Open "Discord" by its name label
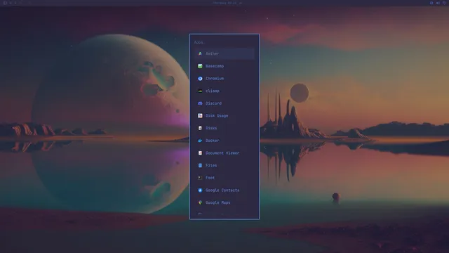 [x=213, y=103]
